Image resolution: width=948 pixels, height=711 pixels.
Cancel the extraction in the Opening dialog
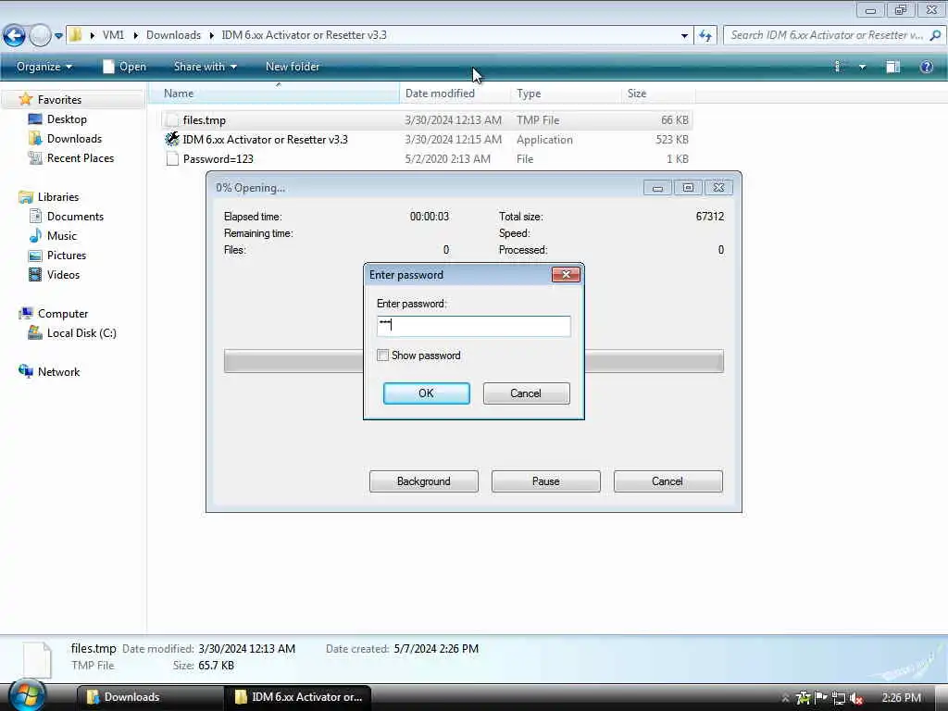click(668, 481)
